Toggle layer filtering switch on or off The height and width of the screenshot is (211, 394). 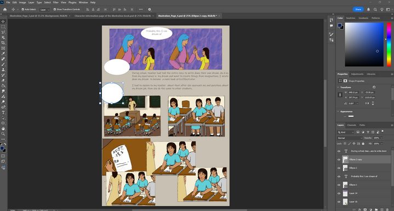pos(382,131)
